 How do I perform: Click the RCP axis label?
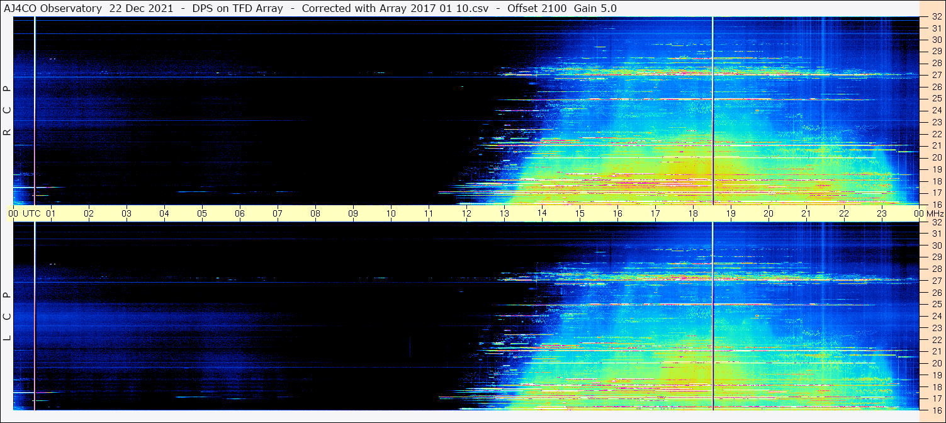point(7,110)
